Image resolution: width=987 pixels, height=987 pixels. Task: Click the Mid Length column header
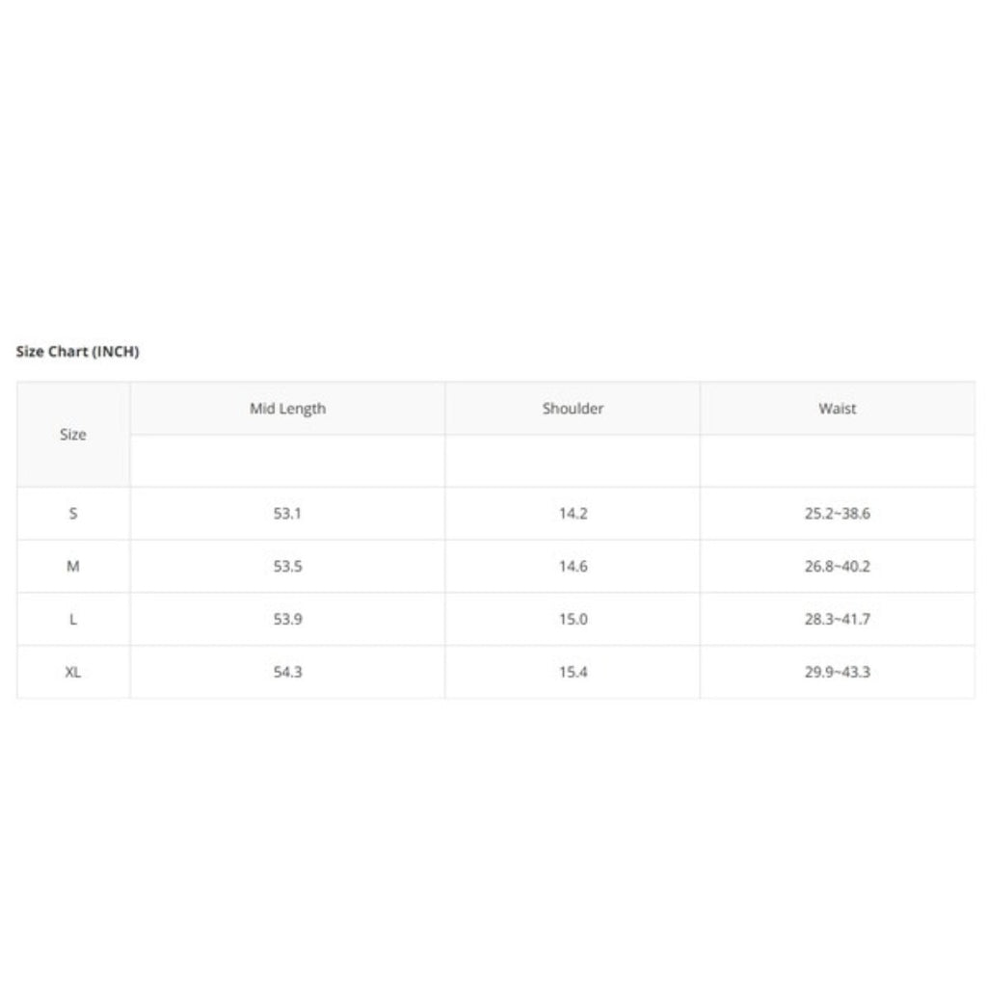pos(287,409)
